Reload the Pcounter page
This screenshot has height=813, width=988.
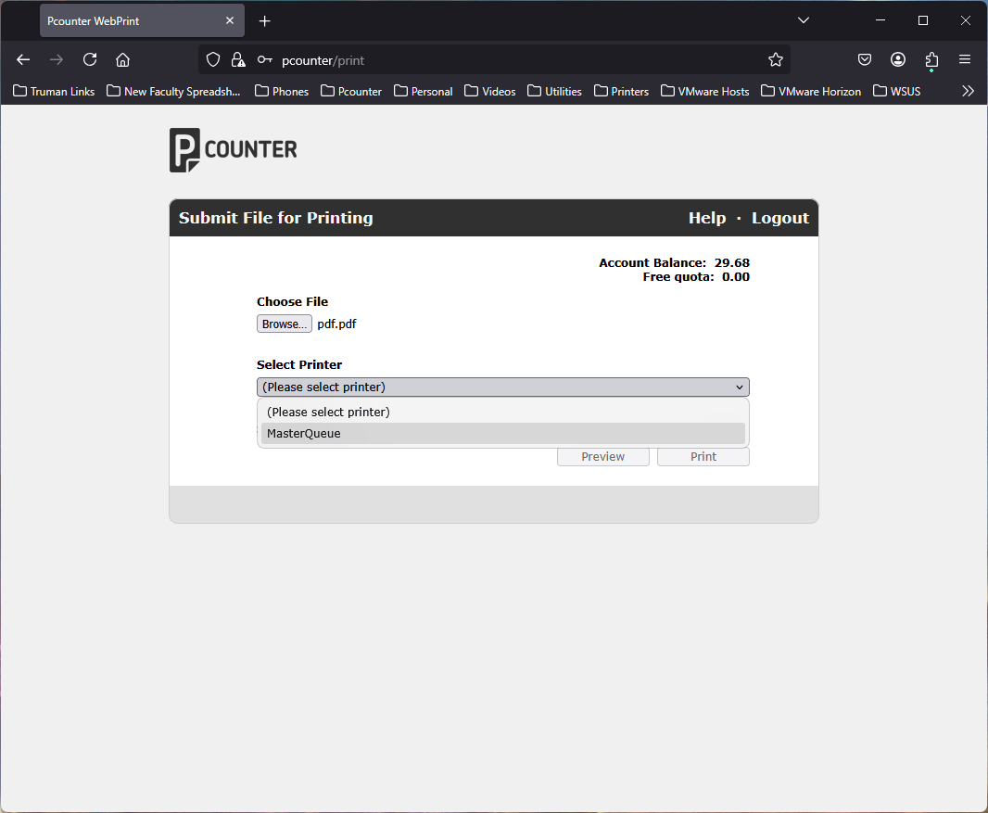pos(90,60)
